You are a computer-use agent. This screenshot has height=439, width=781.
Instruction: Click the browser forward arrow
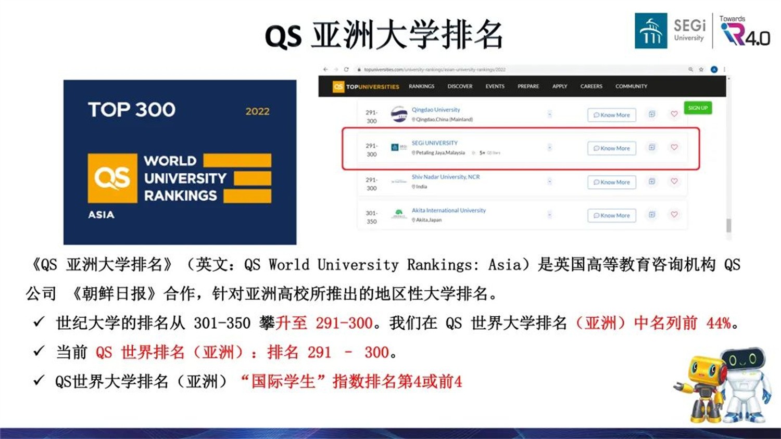click(336, 69)
